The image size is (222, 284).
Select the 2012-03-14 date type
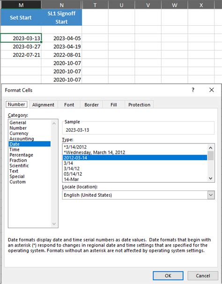coord(135,158)
